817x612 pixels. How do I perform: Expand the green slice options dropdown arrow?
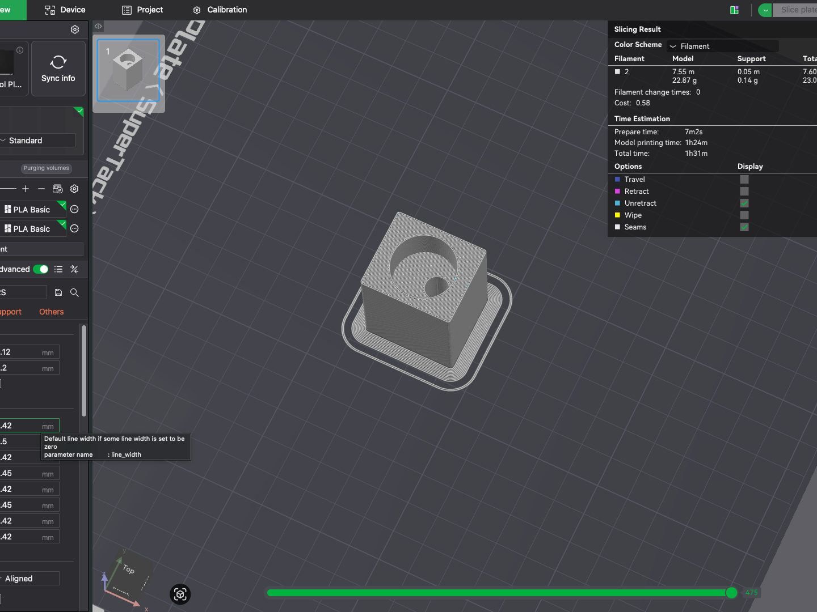click(765, 10)
